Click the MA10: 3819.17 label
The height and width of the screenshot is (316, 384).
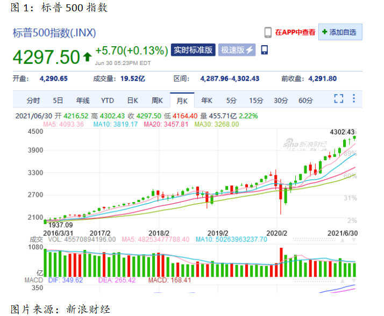[x=116, y=124]
